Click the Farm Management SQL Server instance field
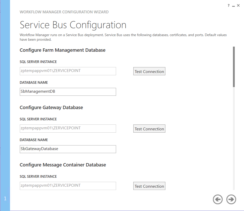The height and width of the screenshot is (211, 244). 68,71
